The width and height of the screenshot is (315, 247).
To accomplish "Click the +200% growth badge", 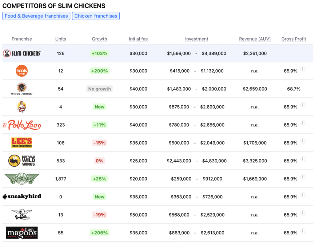I will [99, 71].
